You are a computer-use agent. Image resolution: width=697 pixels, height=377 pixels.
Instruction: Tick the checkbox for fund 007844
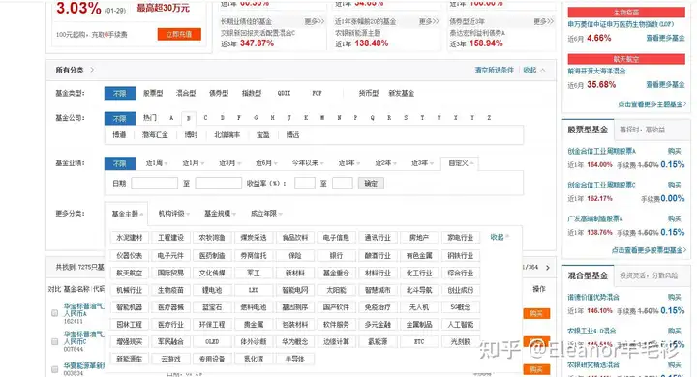(54, 341)
